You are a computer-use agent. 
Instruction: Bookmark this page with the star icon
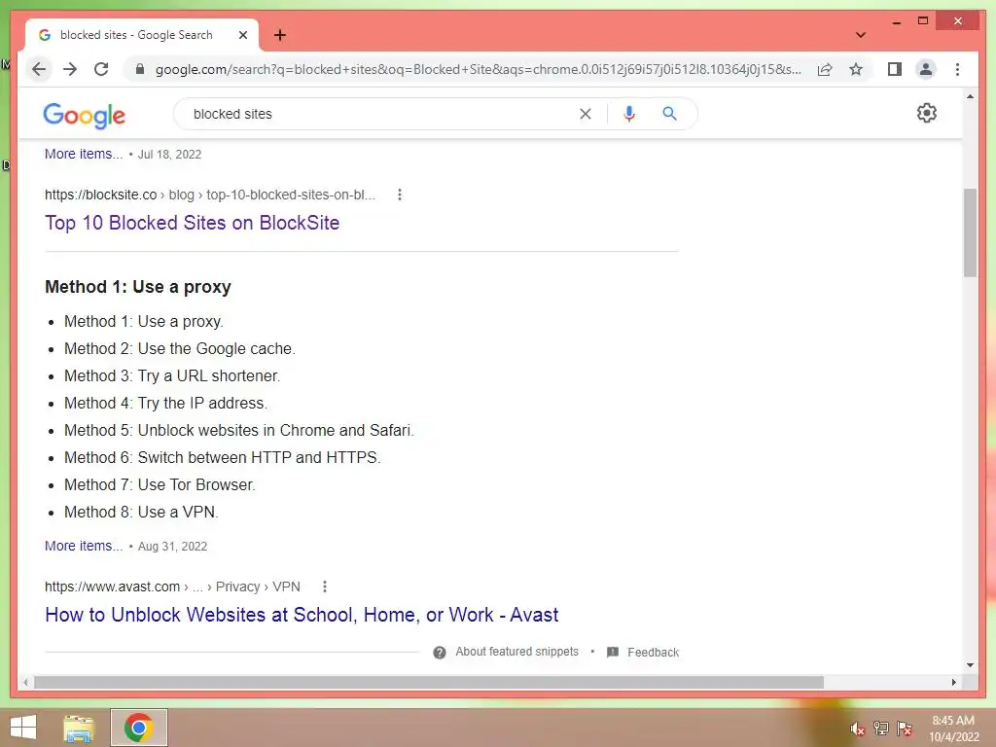tap(856, 69)
